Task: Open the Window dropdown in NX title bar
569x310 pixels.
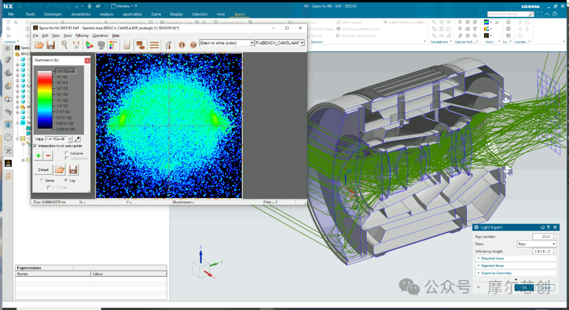Action: (124, 6)
